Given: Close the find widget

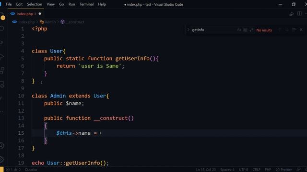Looking at the screenshot, I should [x=301, y=30].
